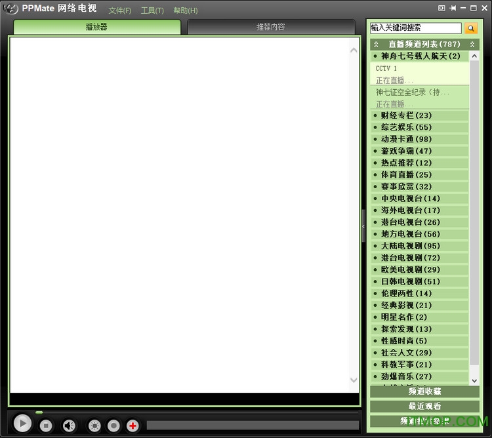Click the PPMate logo icon
Viewport: 492px width, 438px height.
tap(10, 10)
